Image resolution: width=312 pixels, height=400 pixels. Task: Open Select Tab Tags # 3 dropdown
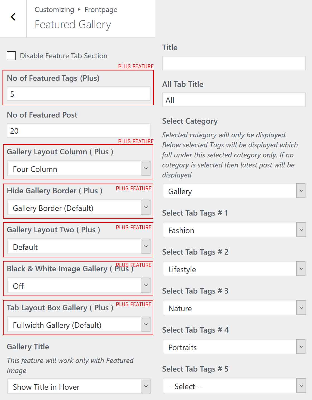(234, 308)
